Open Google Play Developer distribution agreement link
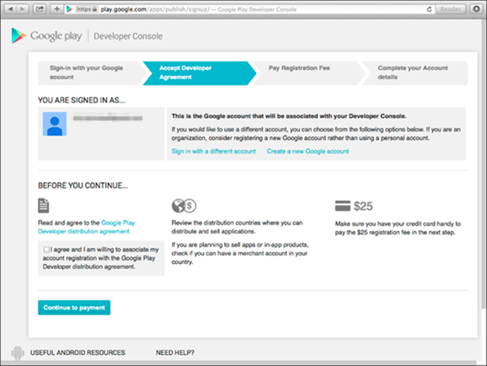487x366 pixels. coord(87,227)
